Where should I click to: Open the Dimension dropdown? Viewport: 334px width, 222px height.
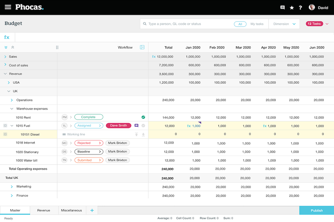coord(284,24)
